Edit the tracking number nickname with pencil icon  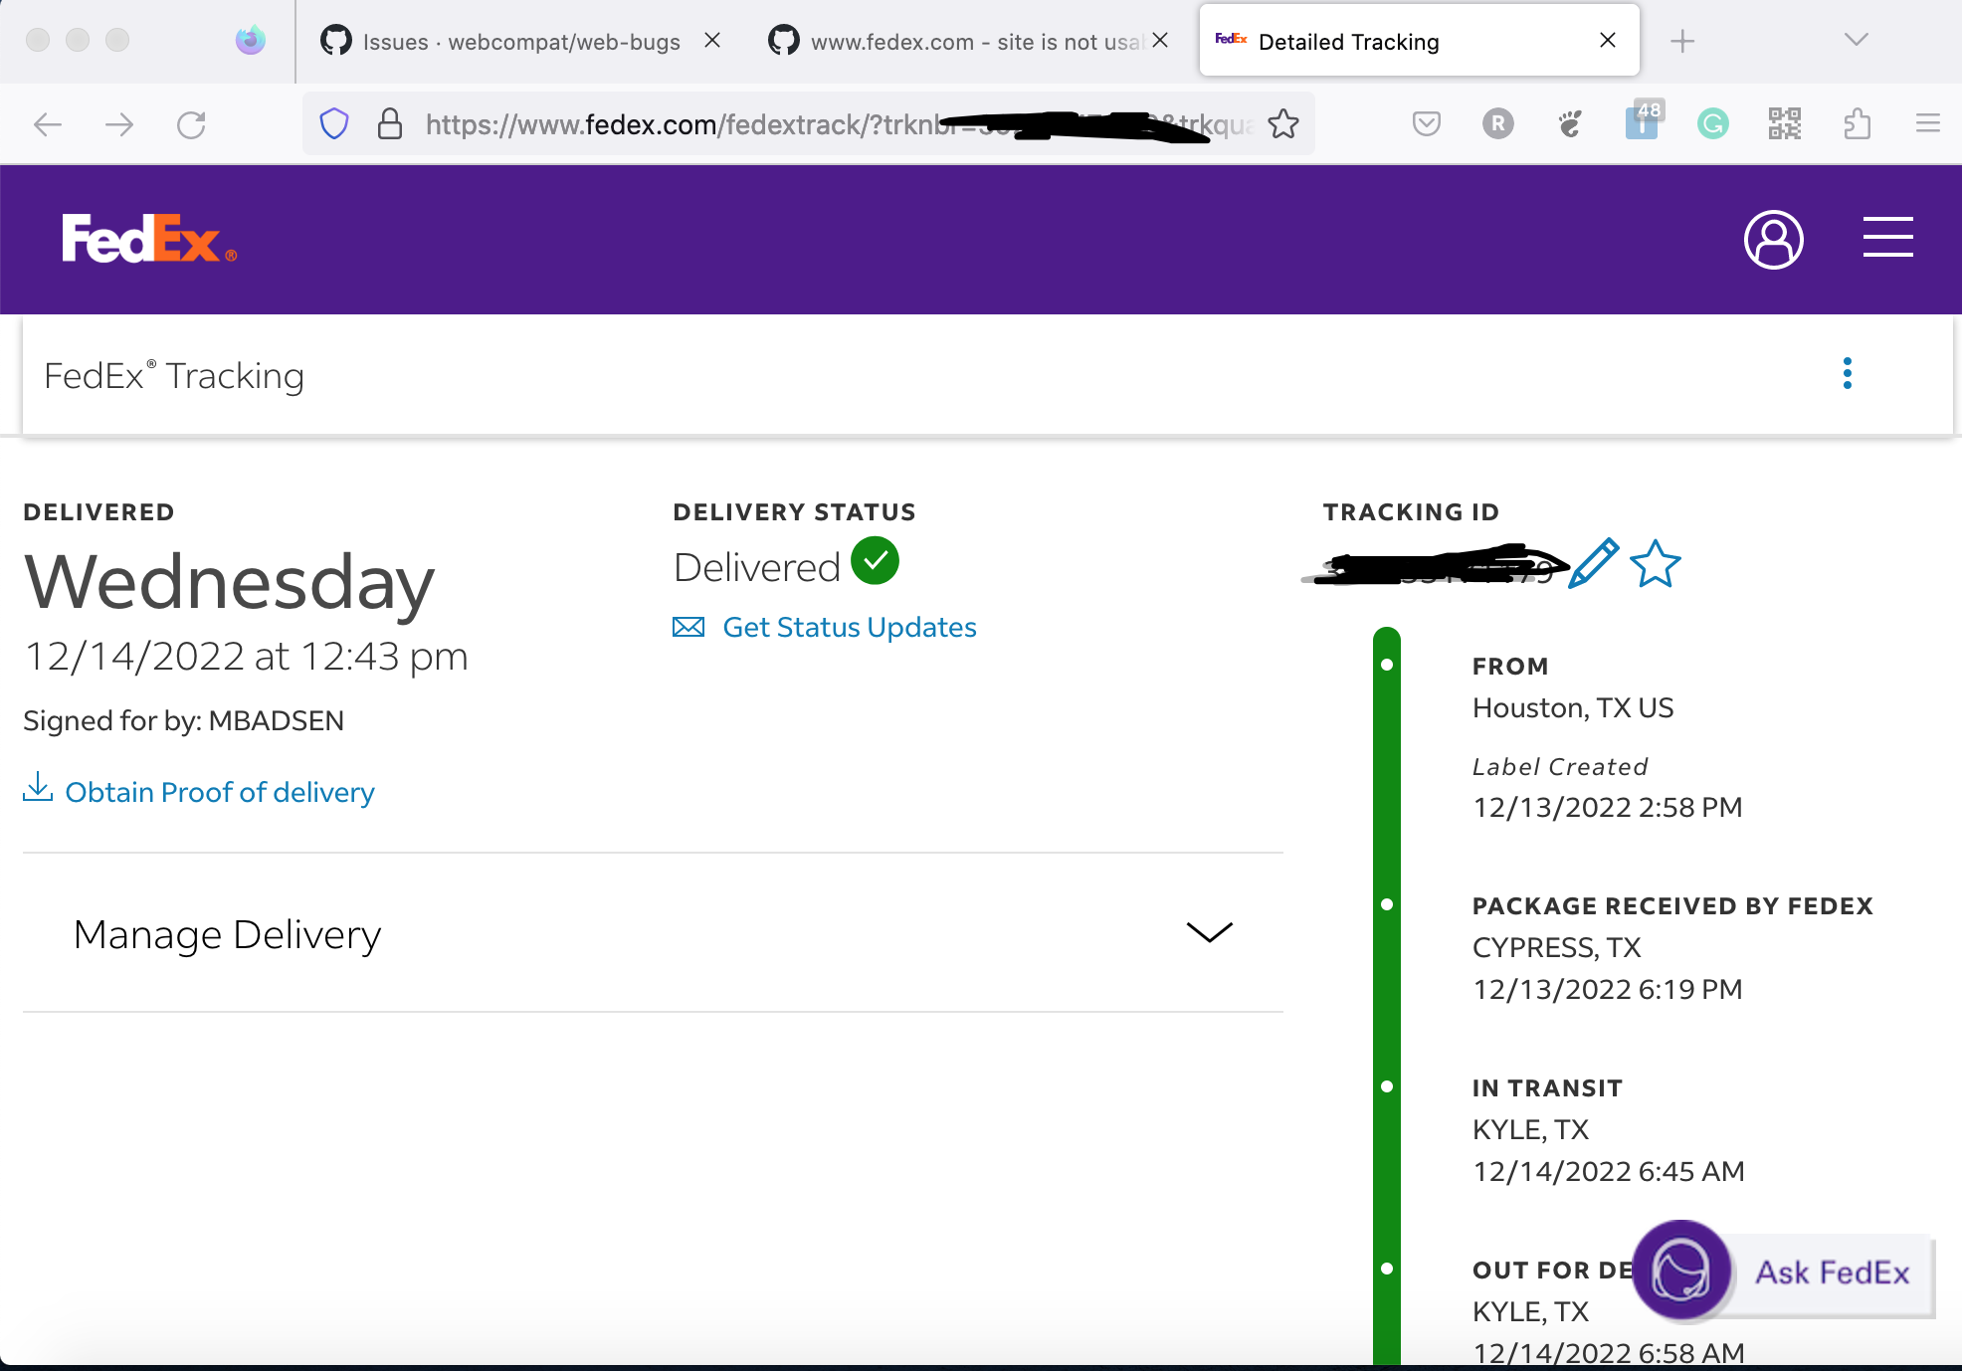pos(1593,564)
